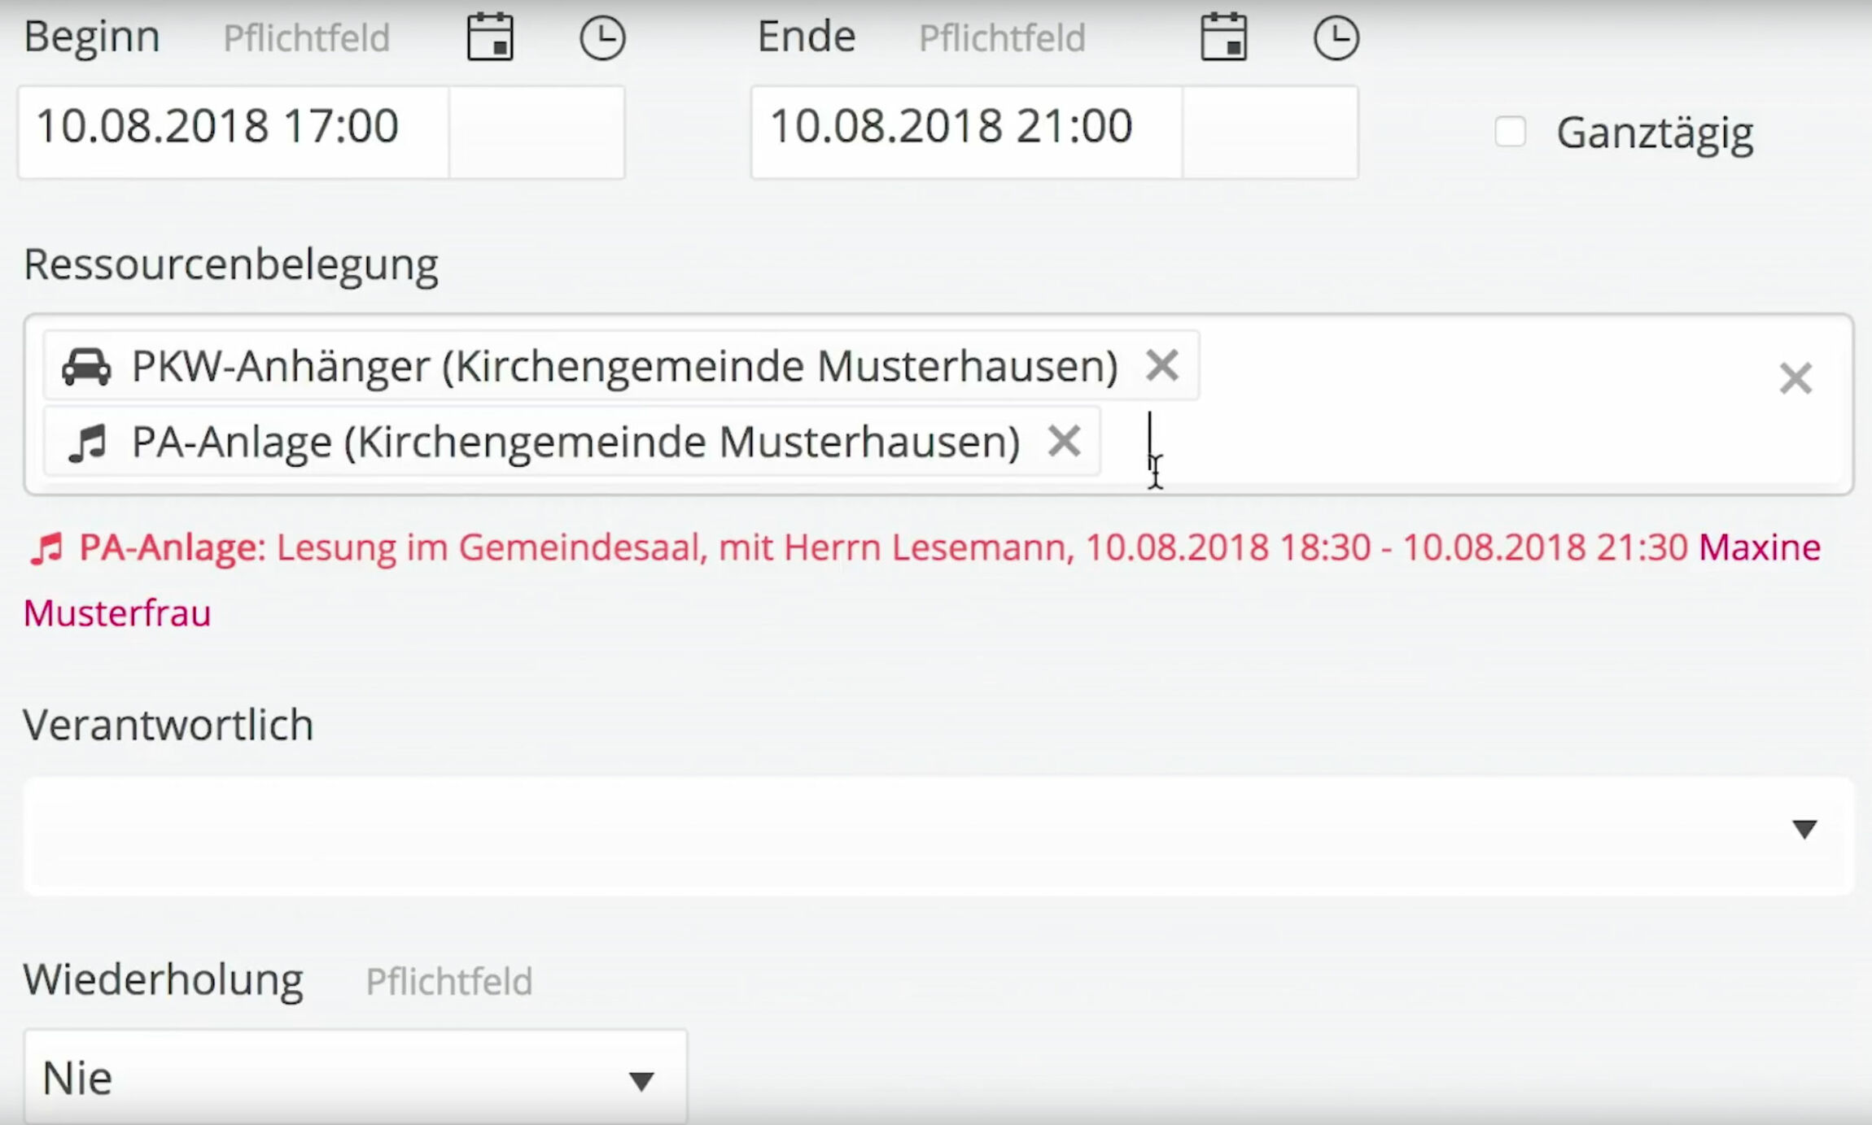The height and width of the screenshot is (1125, 1872).
Task: Click the Wiederholung dropdown arrow
Action: pos(641,1081)
